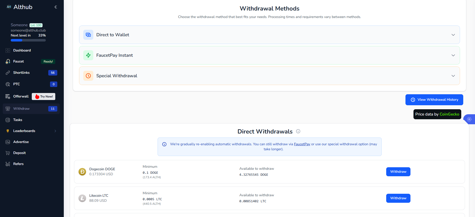Click the 33% next level text
The image size is (475, 217).
[x=42, y=35]
